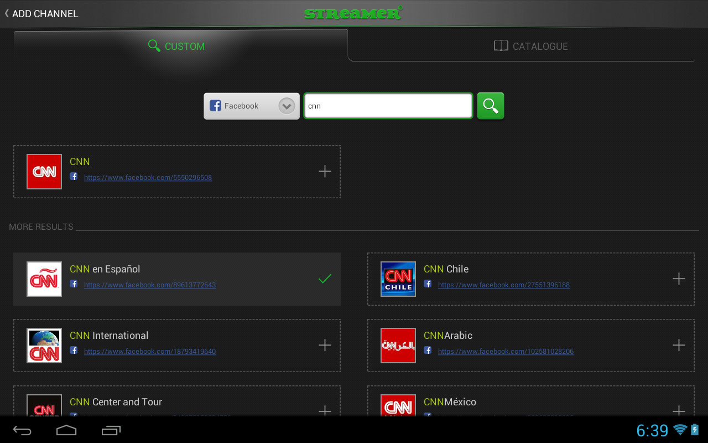Open CNN en Español Facebook link
Viewport: 708px width, 443px height.
(150, 285)
